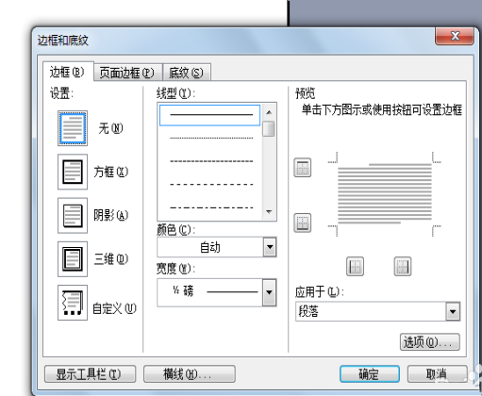Toggle the top border button in preview
Image resolution: width=482 pixels, height=396 pixels.
pos(303,168)
